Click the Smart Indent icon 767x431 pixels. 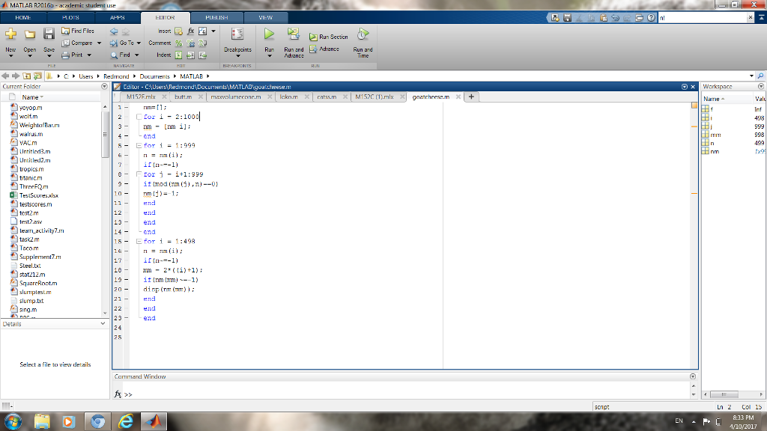(178, 55)
